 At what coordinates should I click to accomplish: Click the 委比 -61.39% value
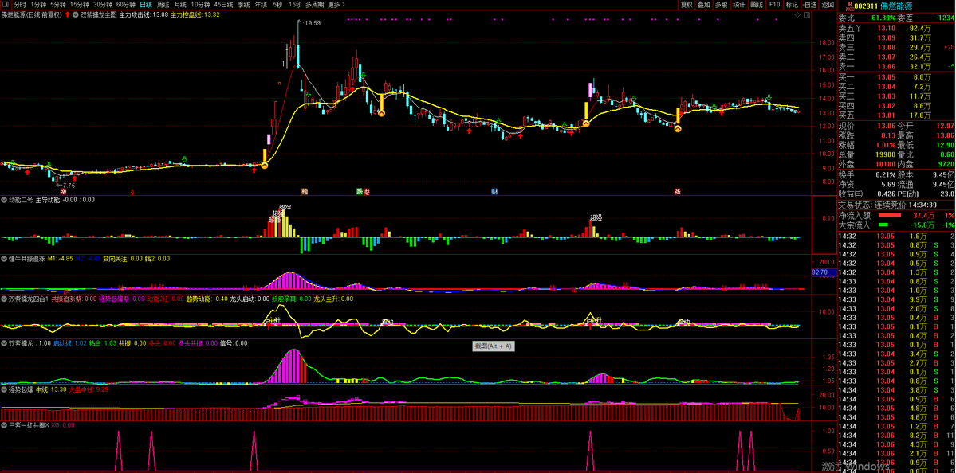pyautogui.click(x=883, y=18)
